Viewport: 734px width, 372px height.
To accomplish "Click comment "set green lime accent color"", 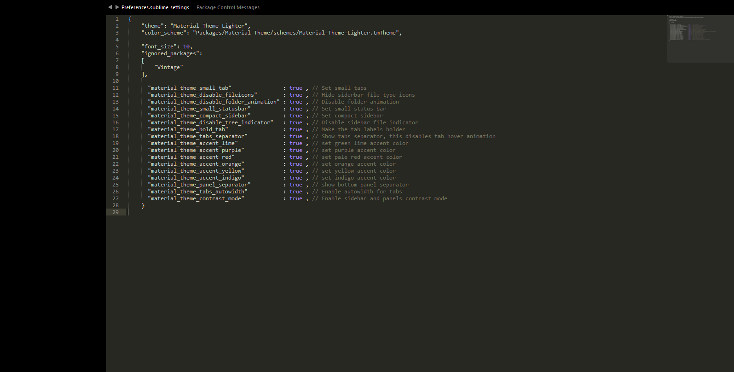I will point(360,143).
